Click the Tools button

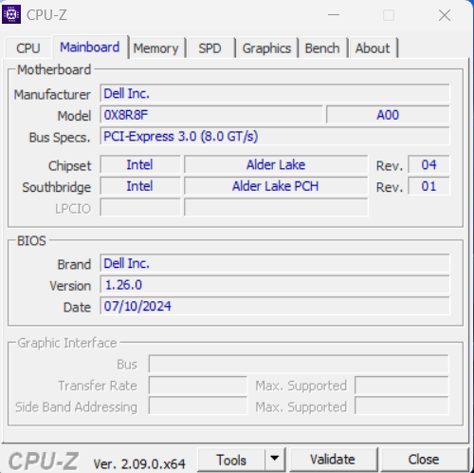pyautogui.click(x=231, y=460)
